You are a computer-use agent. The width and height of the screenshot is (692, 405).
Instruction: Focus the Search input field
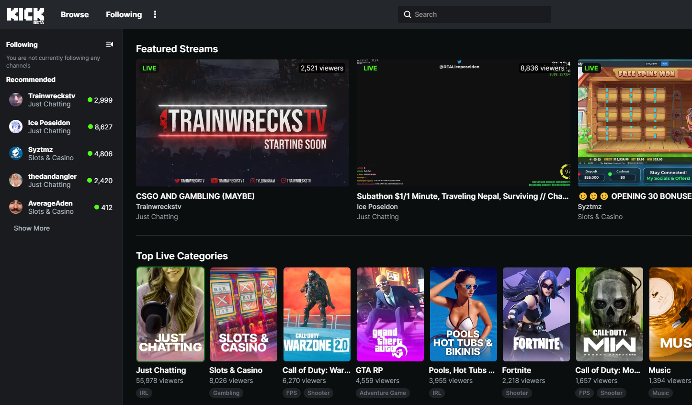tap(474, 14)
